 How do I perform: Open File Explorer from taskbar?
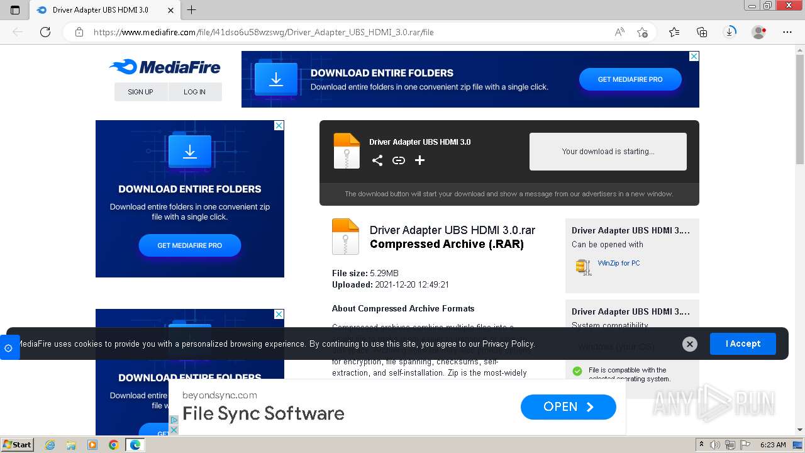(x=71, y=445)
